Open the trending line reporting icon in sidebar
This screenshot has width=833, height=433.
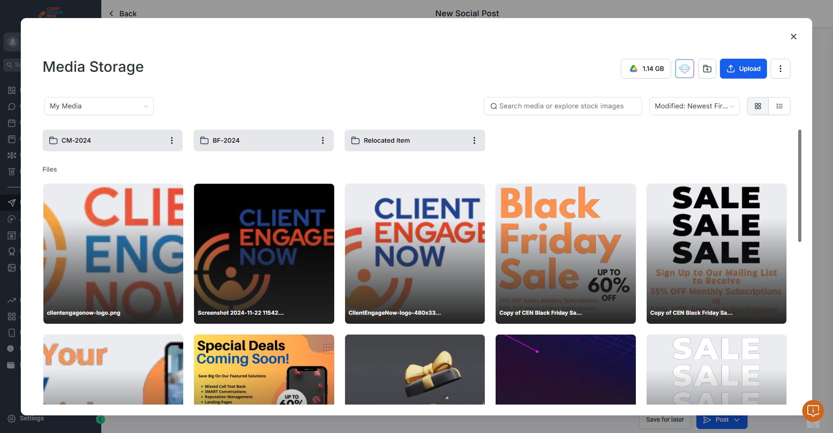click(12, 300)
